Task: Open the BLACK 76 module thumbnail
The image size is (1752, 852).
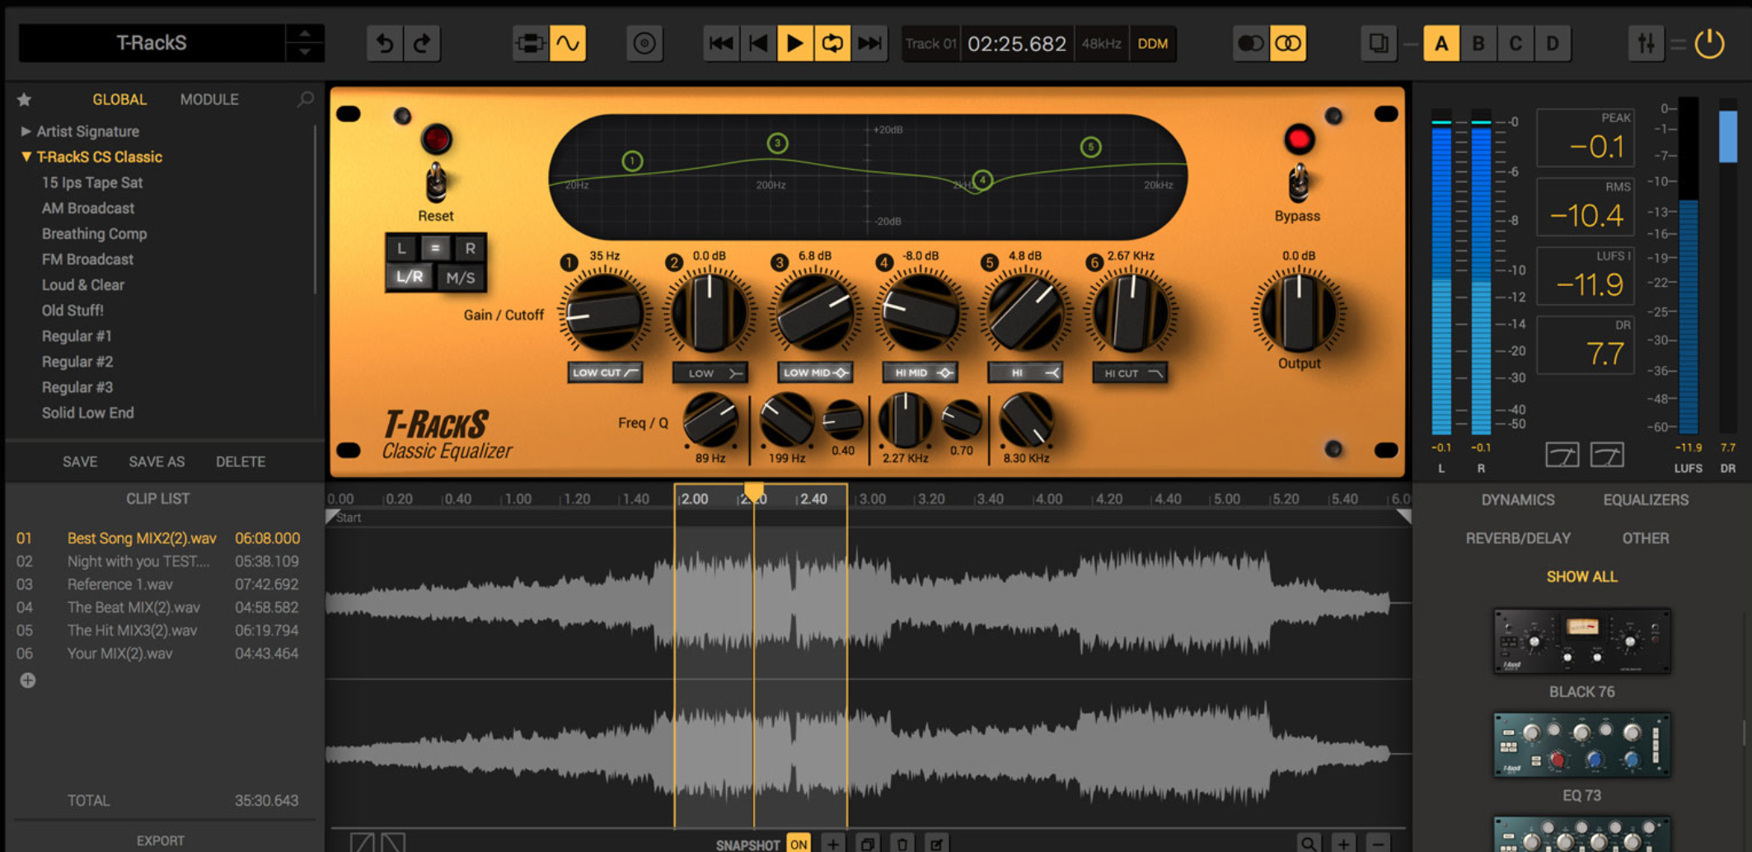Action: click(1581, 641)
